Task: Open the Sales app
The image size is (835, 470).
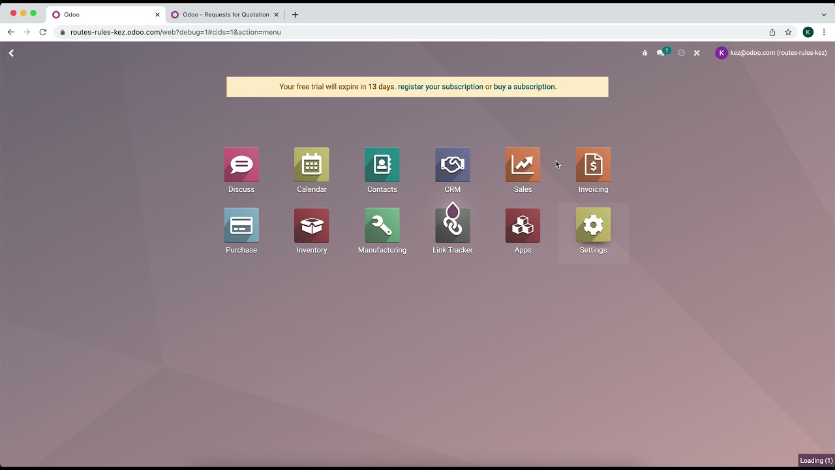Action: tap(523, 170)
